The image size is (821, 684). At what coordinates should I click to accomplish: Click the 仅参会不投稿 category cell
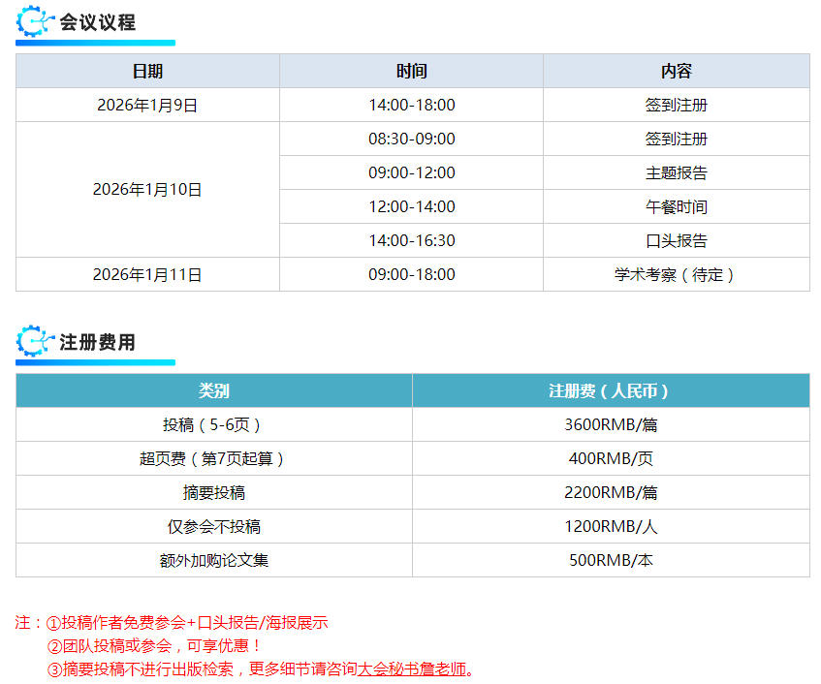(x=213, y=526)
